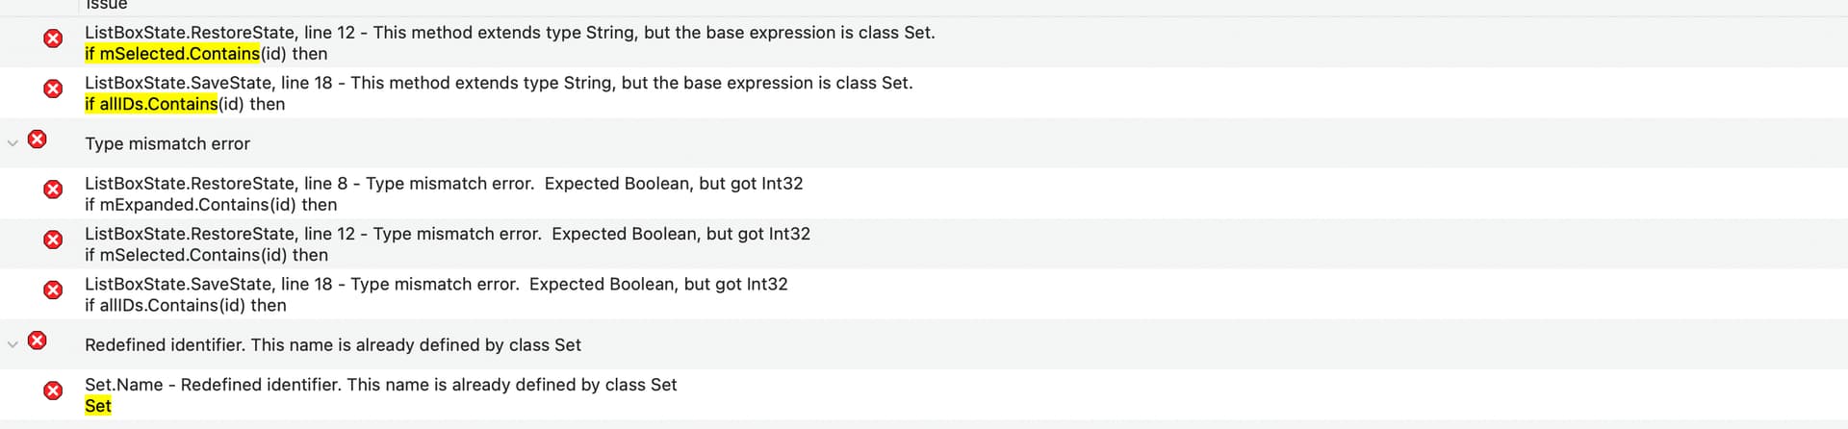The image size is (1848, 429).
Task: Click error icon for RestoreState line 12 type mismatch
Action: (53, 240)
